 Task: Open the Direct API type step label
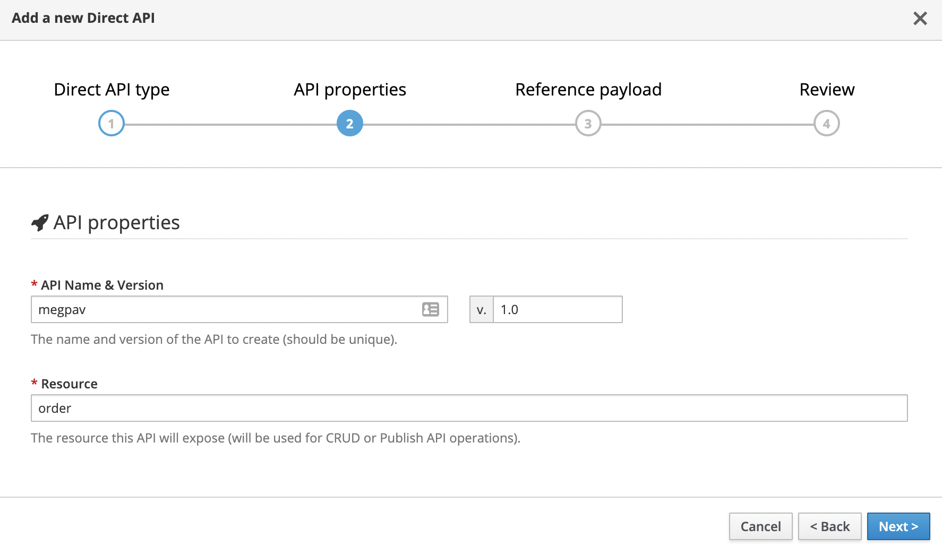click(x=112, y=90)
